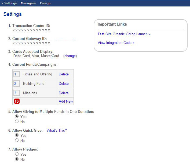Choose No for Allow Quick Give
This screenshot has width=190, height=164.
pos(17,140)
